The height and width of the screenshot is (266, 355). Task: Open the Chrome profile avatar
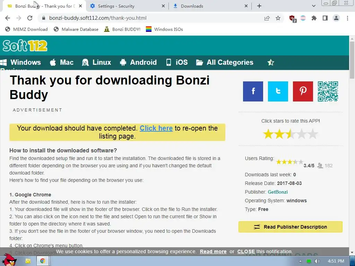(336, 18)
